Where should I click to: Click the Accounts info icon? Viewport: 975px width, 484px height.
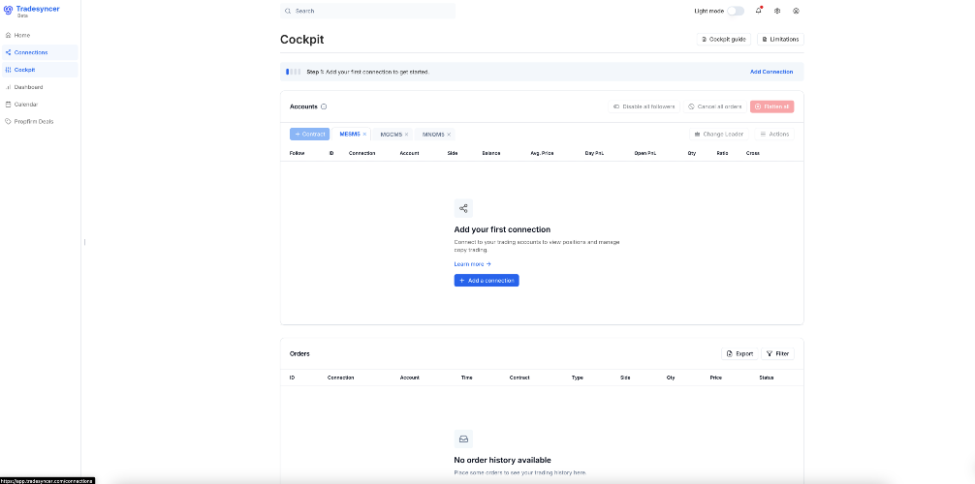(x=324, y=106)
